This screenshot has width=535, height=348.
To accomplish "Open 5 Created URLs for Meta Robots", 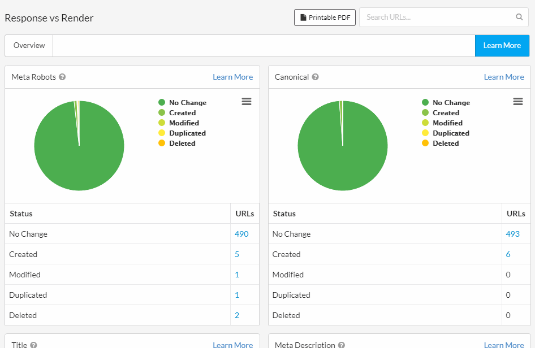I will [237, 255].
